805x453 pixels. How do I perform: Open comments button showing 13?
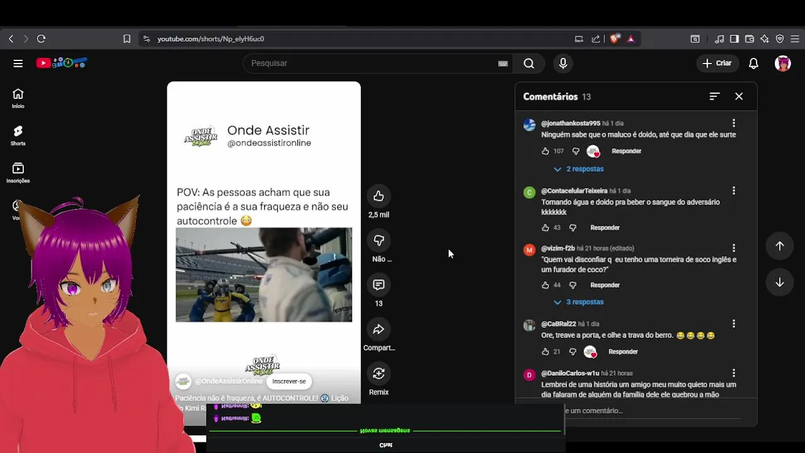(x=379, y=285)
